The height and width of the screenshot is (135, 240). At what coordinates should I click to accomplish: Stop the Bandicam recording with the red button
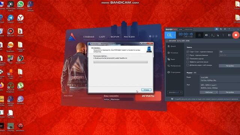point(236,35)
